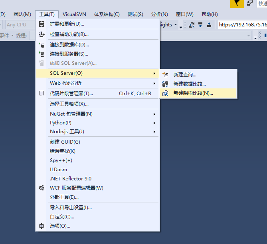
Task: Click the toolbar upload arrow icon
Action: tap(209, 25)
